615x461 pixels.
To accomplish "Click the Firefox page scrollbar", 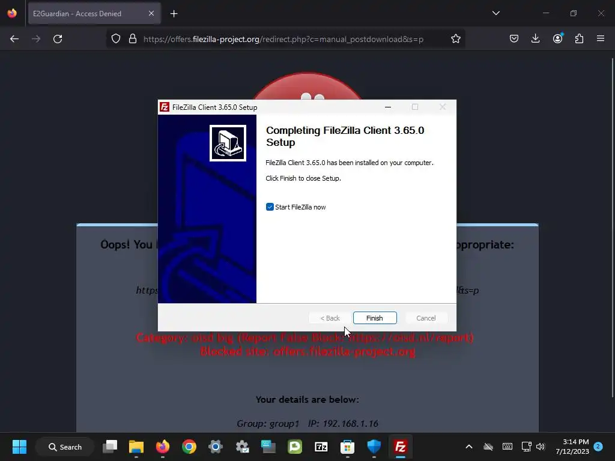I will 612,227.
